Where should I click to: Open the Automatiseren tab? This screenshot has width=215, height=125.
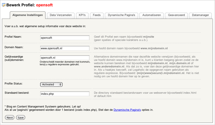[x=152, y=15]
